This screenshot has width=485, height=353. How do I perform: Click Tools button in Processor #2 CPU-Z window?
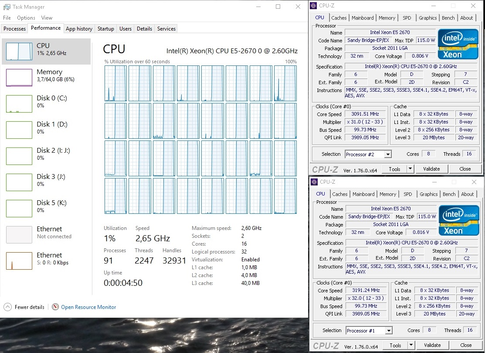pos(394,169)
